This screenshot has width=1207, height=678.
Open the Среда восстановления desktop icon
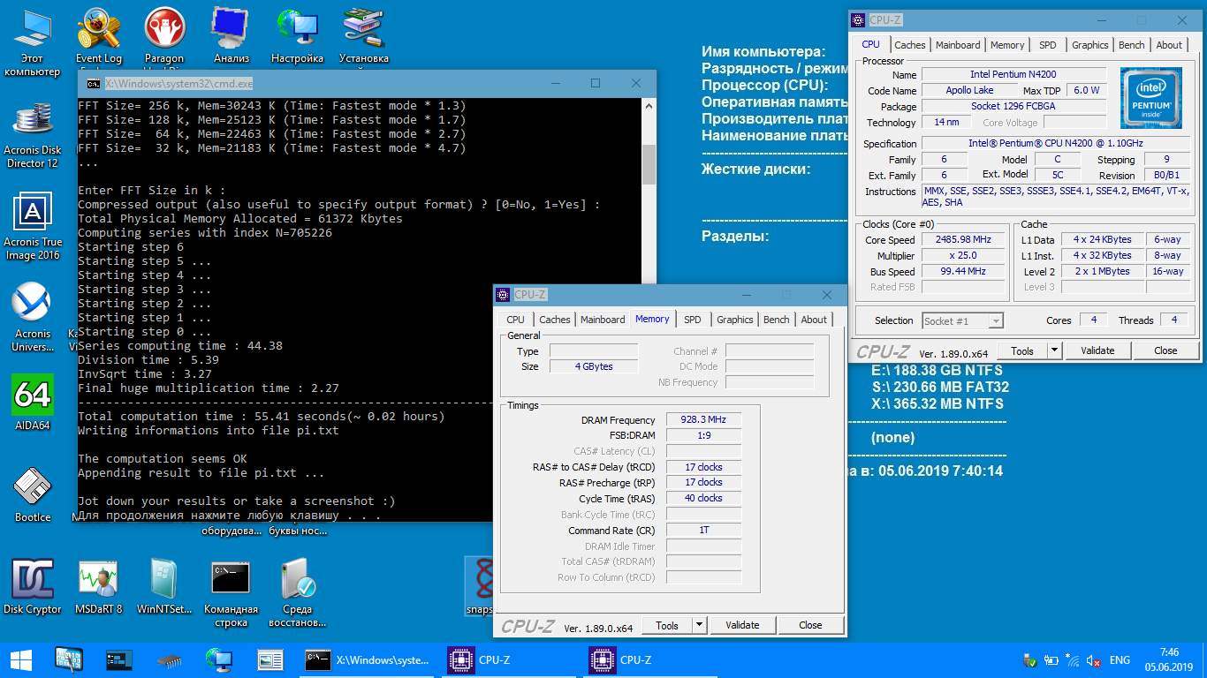(298, 592)
